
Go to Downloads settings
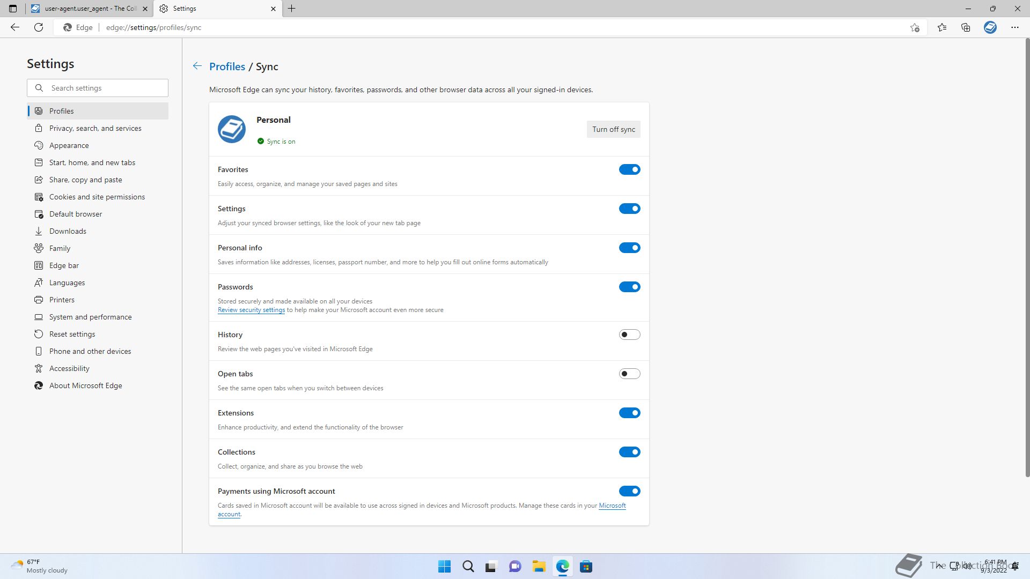point(98,231)
